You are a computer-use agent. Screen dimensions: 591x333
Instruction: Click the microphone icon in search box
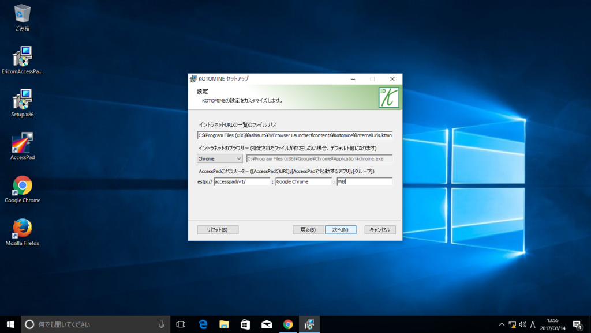162,324
